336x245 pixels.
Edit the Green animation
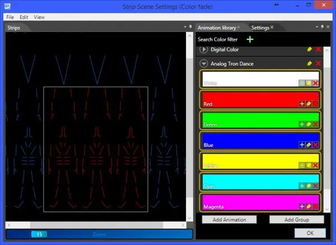309,124
